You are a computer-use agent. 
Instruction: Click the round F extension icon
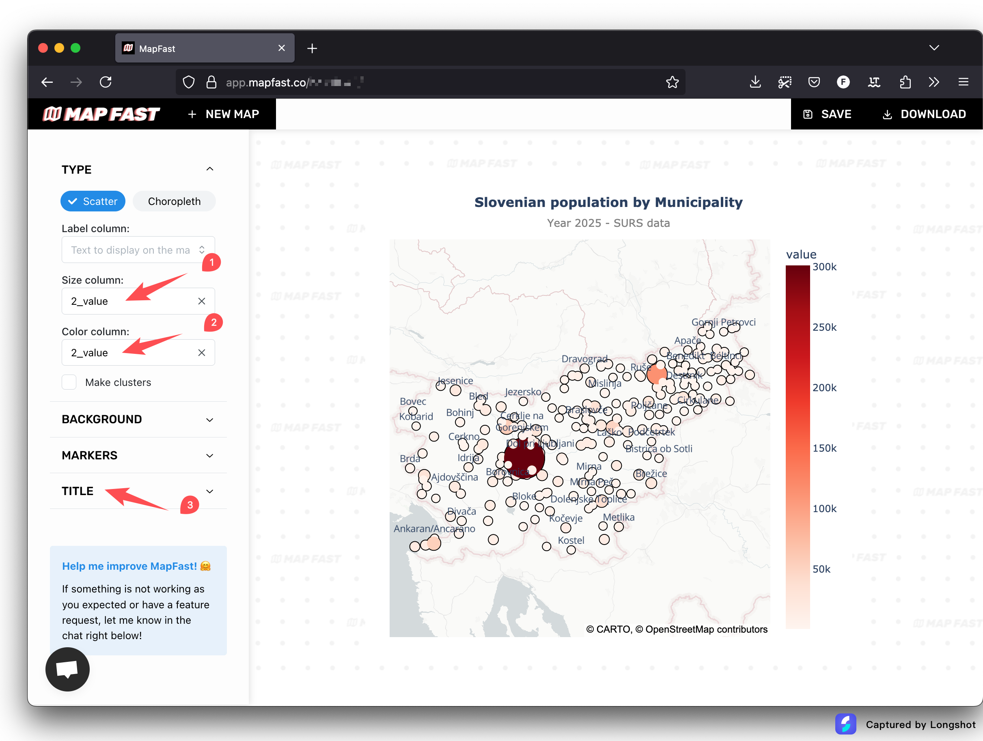point(843,82)
